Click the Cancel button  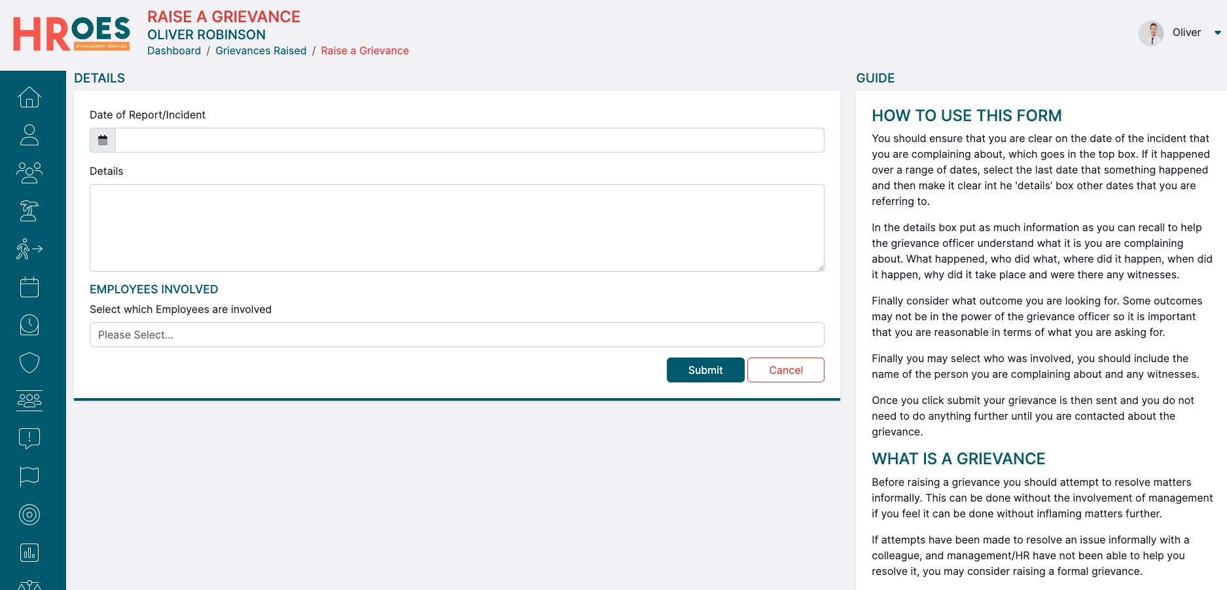[x=785, y=370]
